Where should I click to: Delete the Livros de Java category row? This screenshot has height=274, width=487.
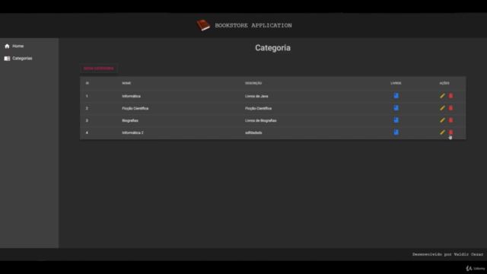450,96
